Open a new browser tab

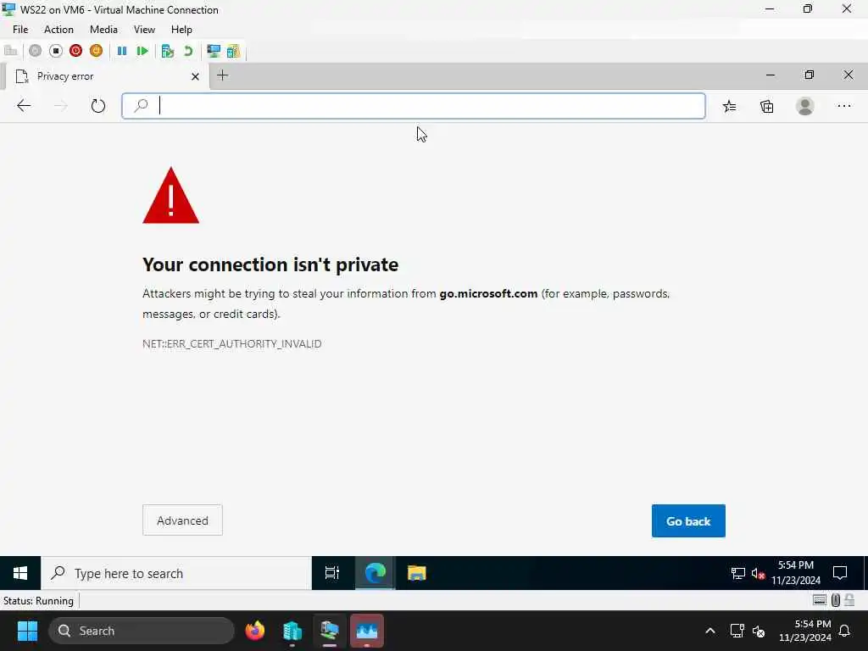pyautogui.click(x=223, y=75)
